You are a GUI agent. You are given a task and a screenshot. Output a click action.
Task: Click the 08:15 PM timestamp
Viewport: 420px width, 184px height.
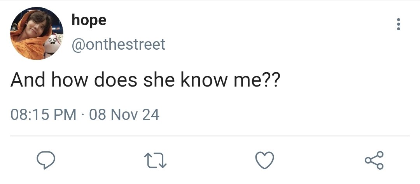44,115
